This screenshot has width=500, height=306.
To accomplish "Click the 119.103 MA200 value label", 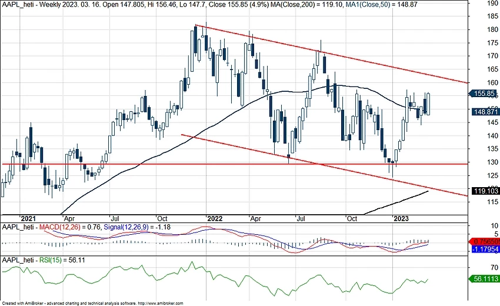I will pyautogui.click(x=485, y=191).
